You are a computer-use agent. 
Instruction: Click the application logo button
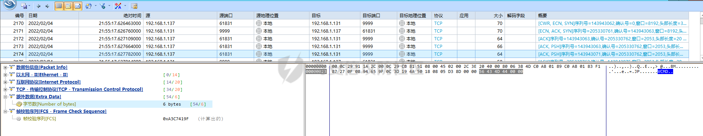pyautogui.click(x=10, y=5)
